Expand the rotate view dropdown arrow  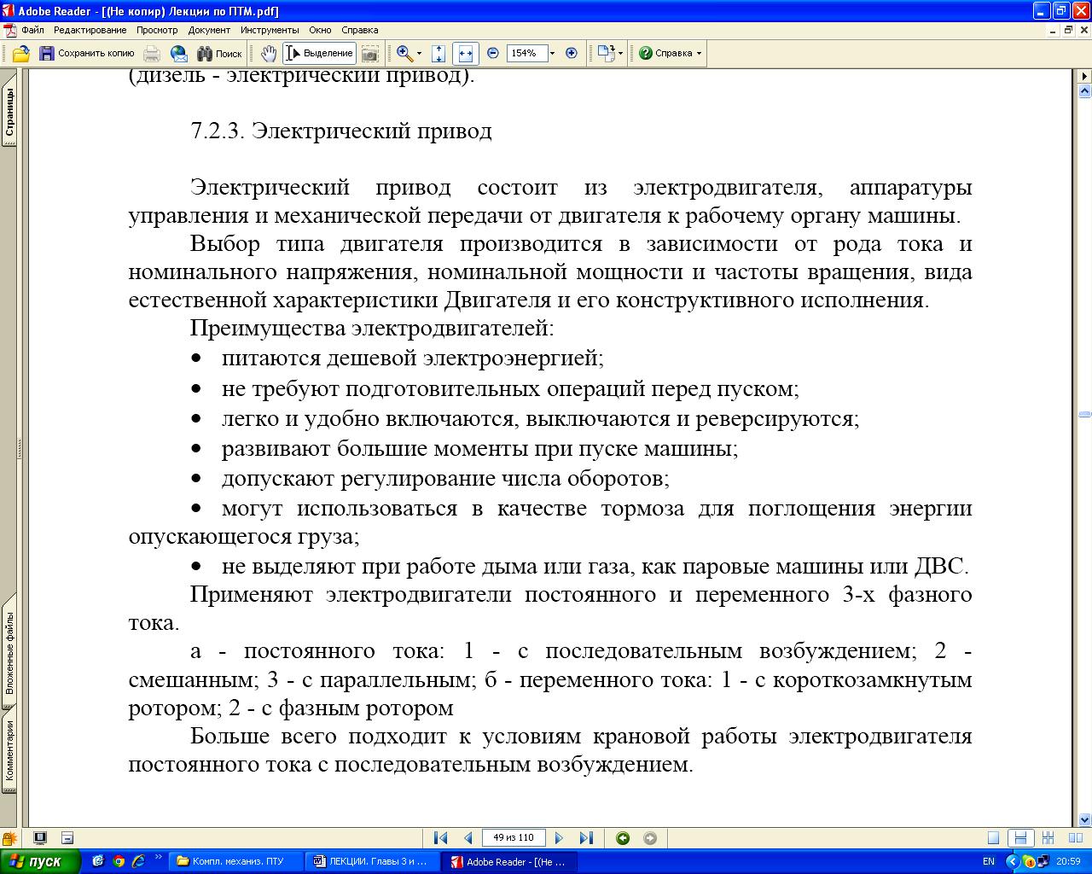(x=620, y=53)
